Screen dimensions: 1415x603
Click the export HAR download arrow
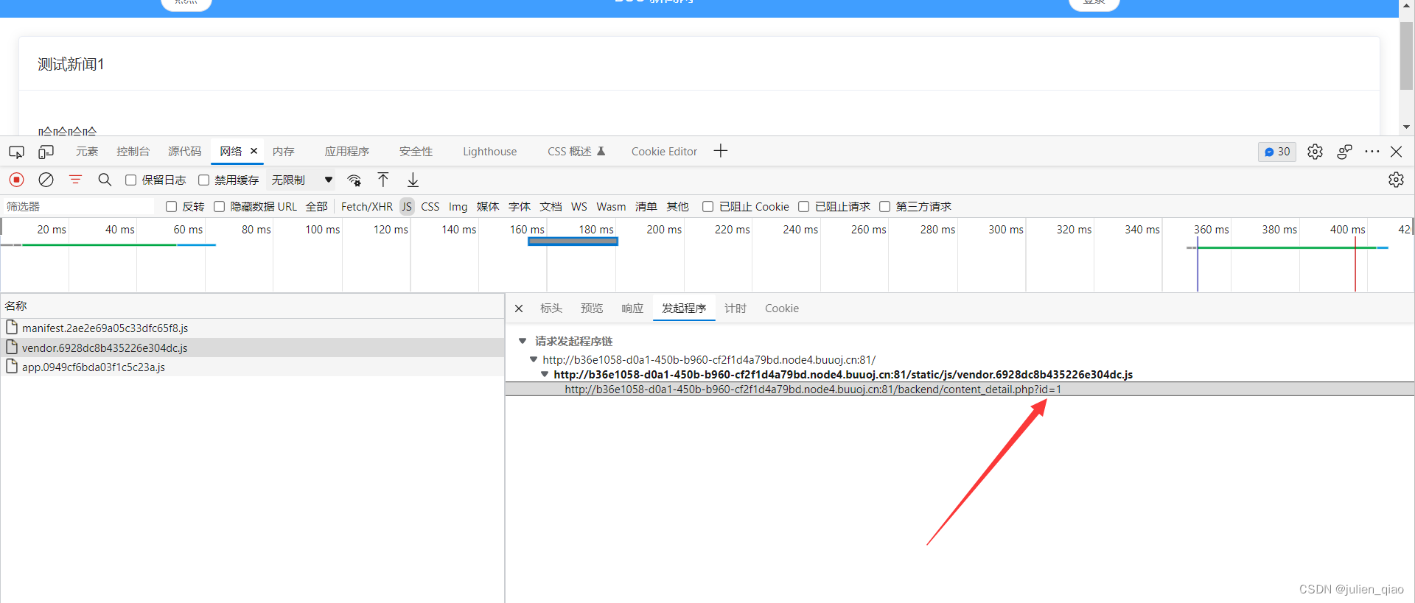tap(413, 180)
